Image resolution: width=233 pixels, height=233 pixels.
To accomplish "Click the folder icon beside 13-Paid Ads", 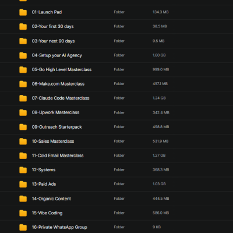I will (x=23, y=184).
